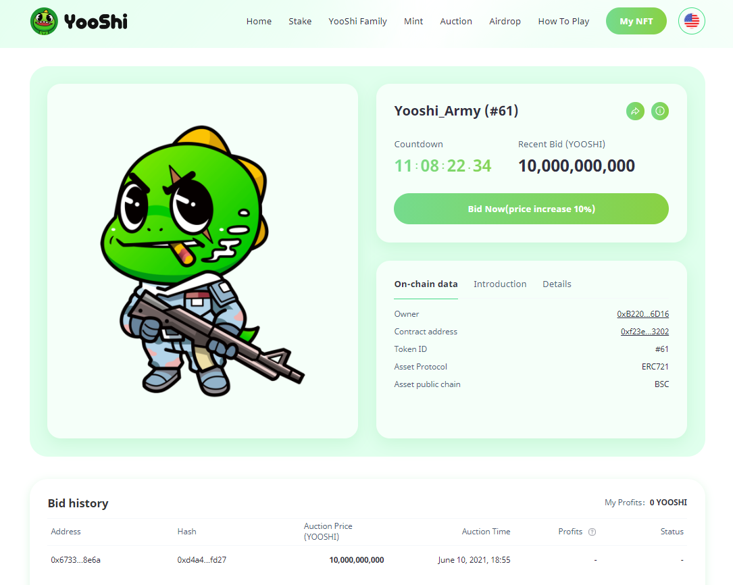Viewport: 733px width, 585px height.
Task: Click the My NFT button
Action: (636, 21)
